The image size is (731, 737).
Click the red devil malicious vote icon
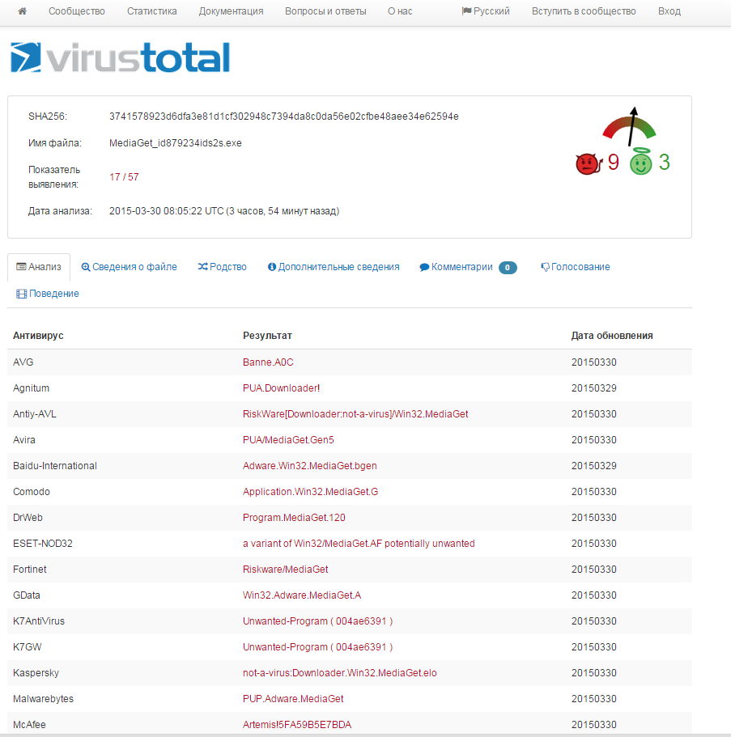587,164
